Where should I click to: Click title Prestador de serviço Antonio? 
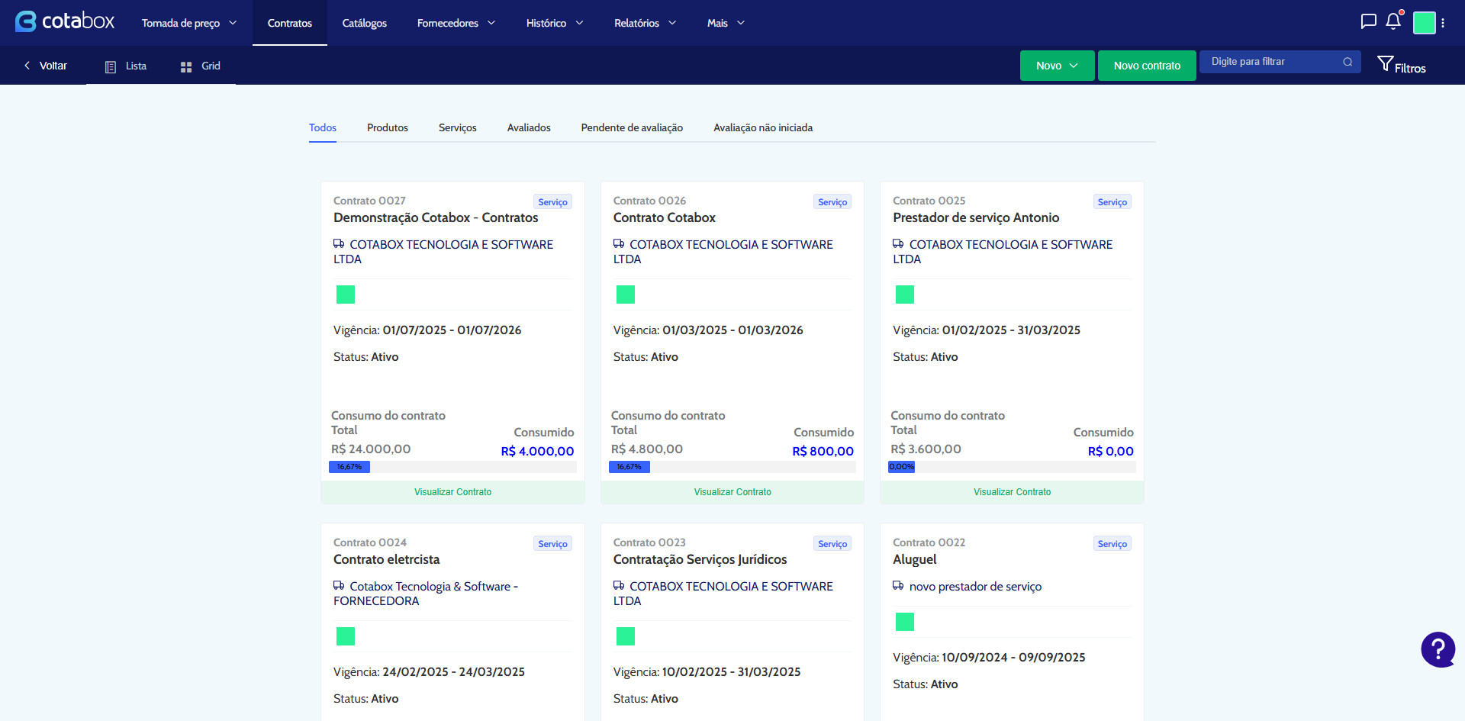coord(976,217)
